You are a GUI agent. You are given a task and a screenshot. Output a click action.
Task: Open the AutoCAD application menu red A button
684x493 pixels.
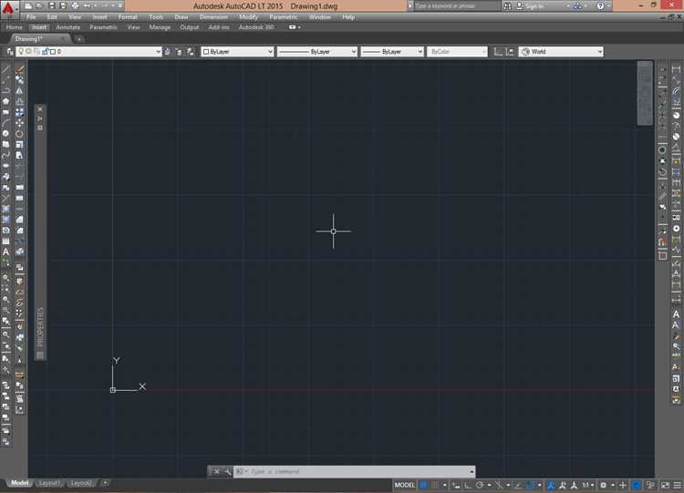click(x=8, y=9)
